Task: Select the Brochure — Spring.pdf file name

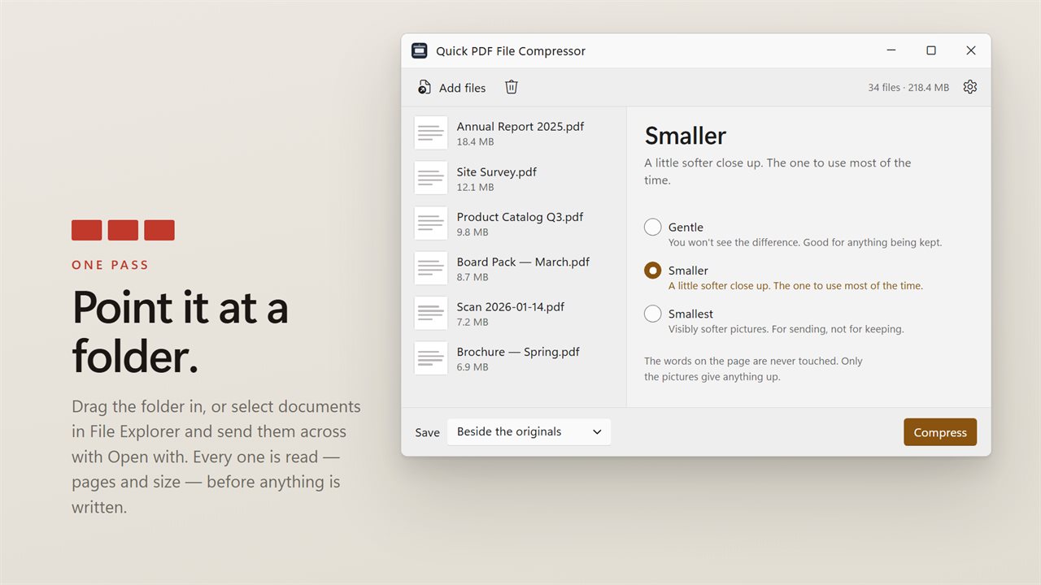Action: 518,352
